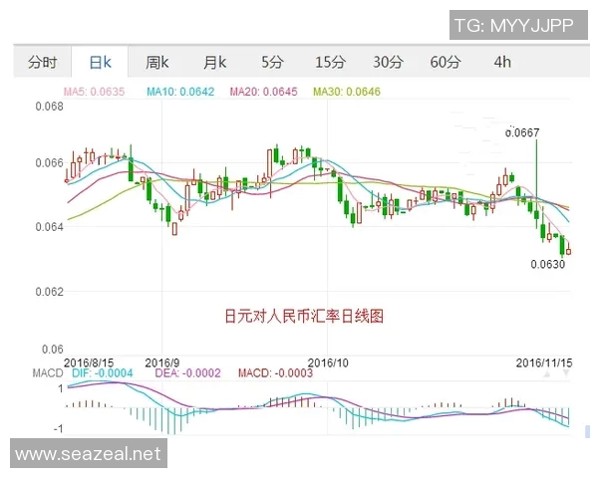
Task: Switch to the 4h chart tab
Action: [502, 63]
